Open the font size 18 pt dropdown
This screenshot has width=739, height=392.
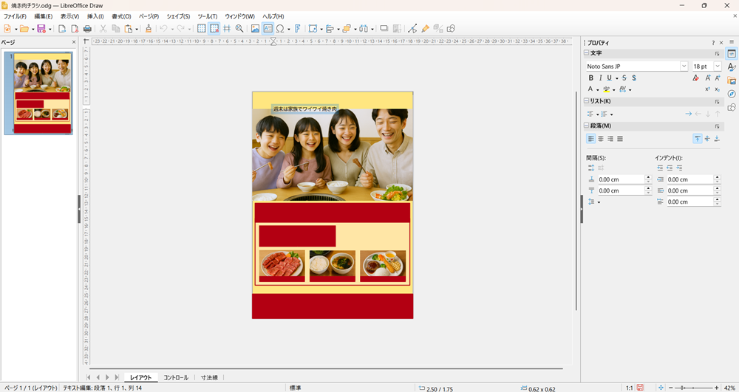[718, 66]
